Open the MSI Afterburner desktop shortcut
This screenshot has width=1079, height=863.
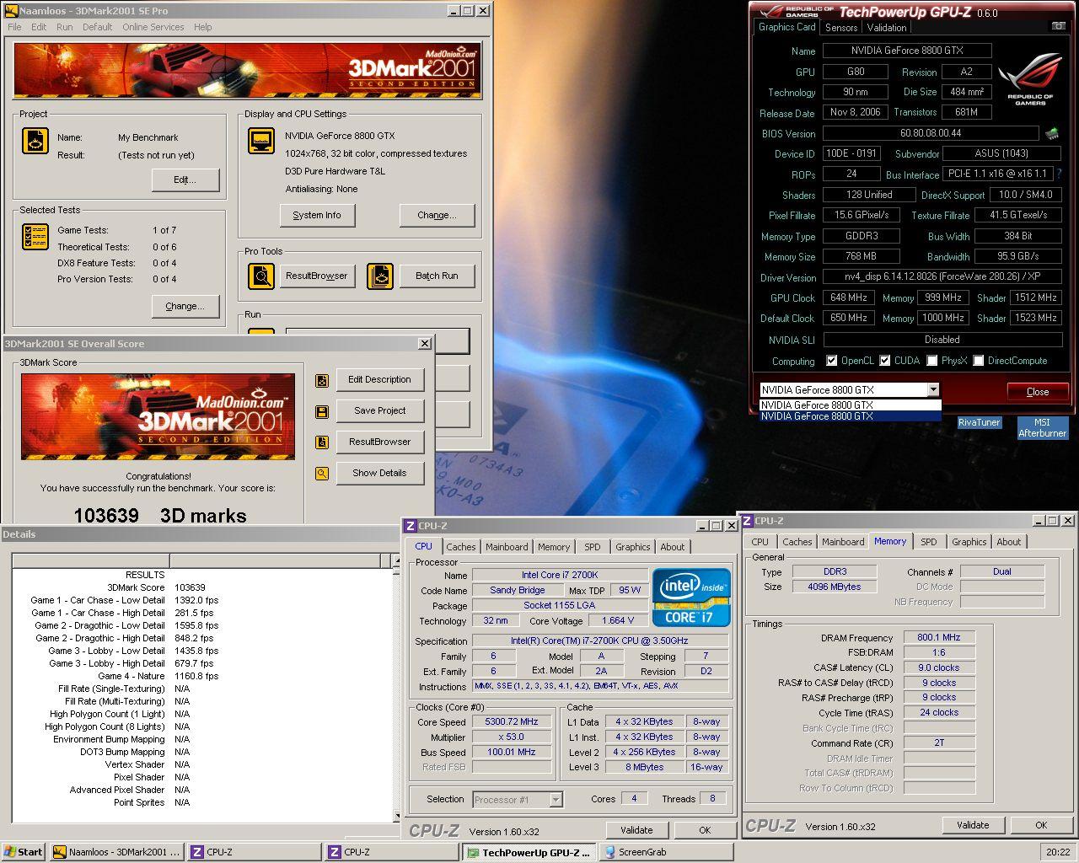click(1042, 428)
